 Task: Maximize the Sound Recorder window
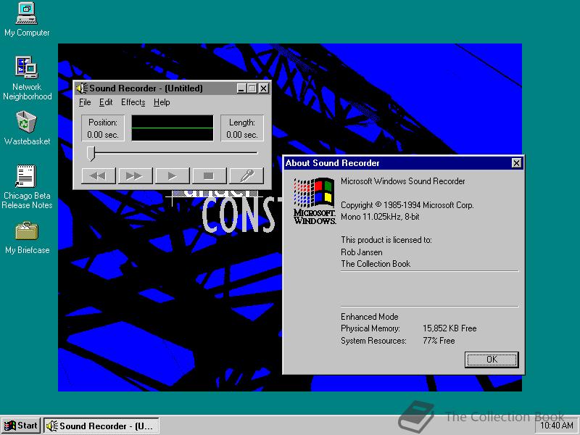(252, 88)
